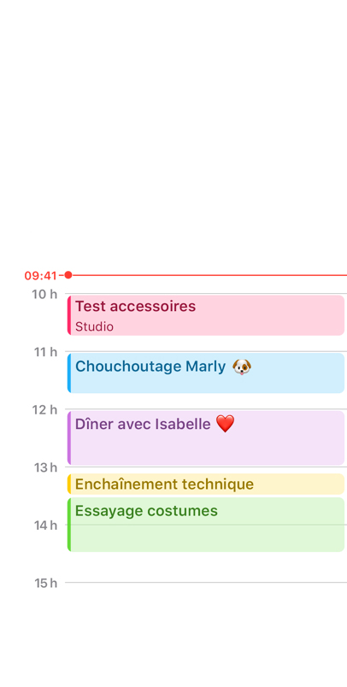The width and height of the screenshot is (347, 687).
Task: Open the Chouchoutage Marly event
Action: coord(206,373)
